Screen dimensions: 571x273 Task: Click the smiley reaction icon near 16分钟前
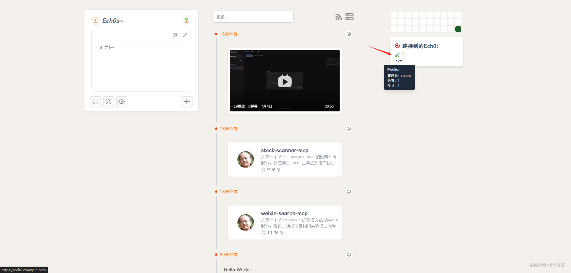tap(349, 34)
